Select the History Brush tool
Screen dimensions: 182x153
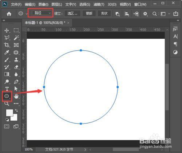pos(7,67)
